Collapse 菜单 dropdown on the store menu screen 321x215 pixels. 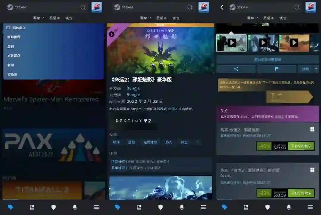(38, 18)
